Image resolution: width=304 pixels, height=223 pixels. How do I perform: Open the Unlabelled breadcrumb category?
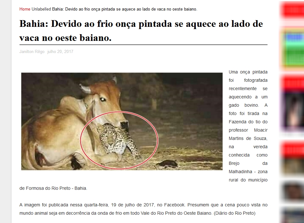pyautogui.click(x=41, y=9)
